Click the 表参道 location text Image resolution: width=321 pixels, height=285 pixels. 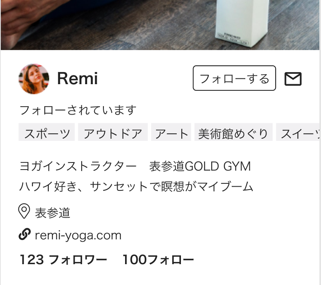coord(53,213)
